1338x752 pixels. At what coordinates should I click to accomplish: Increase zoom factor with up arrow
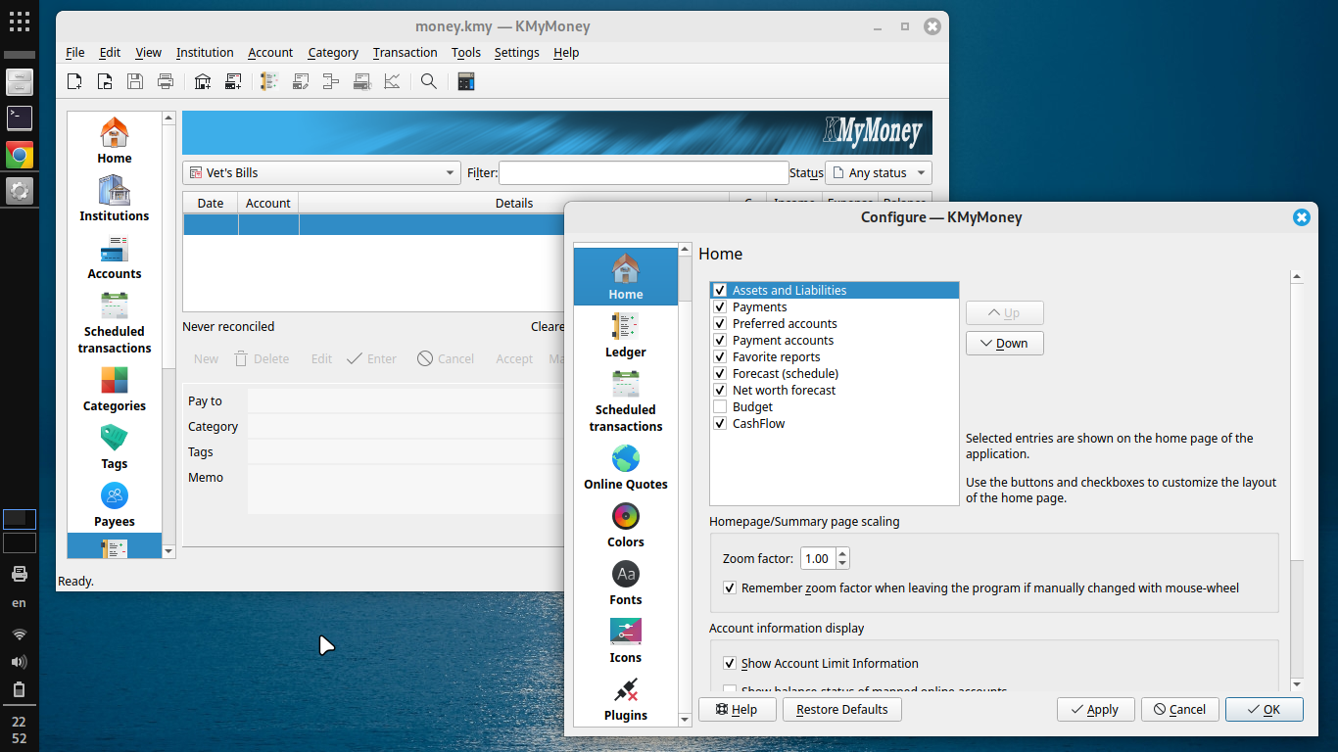click(842, 553)
